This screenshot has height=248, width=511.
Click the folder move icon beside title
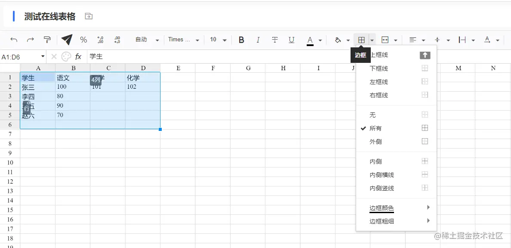(89, 16)
